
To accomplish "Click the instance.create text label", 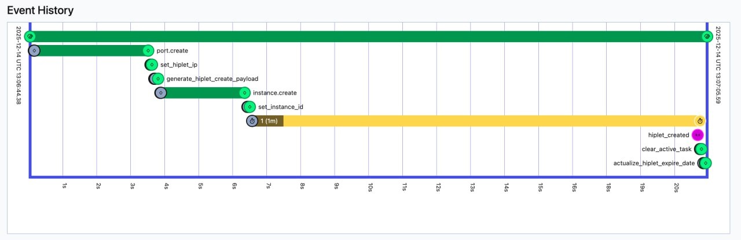I will click(275, 93).
